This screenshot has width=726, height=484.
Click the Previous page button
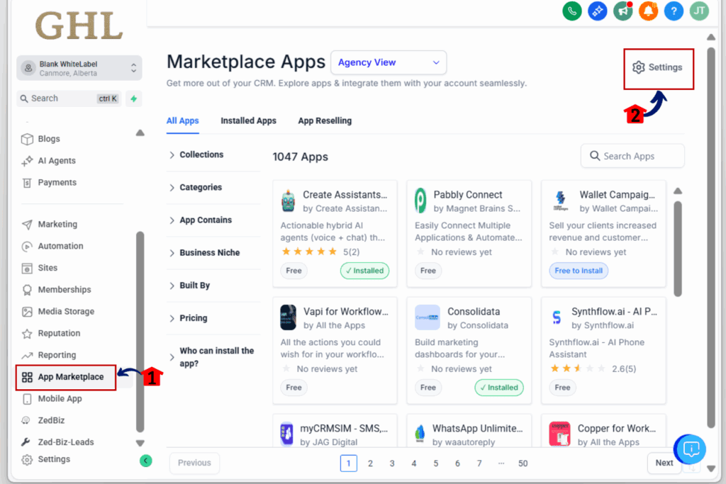(x=194, y=463)
